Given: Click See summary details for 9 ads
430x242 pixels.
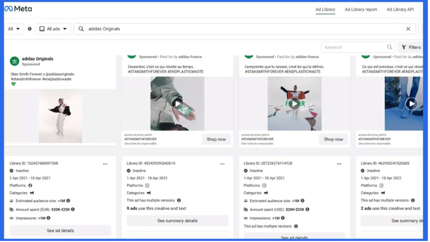Looking at the screenshot, I should click(x=177, y=220).
